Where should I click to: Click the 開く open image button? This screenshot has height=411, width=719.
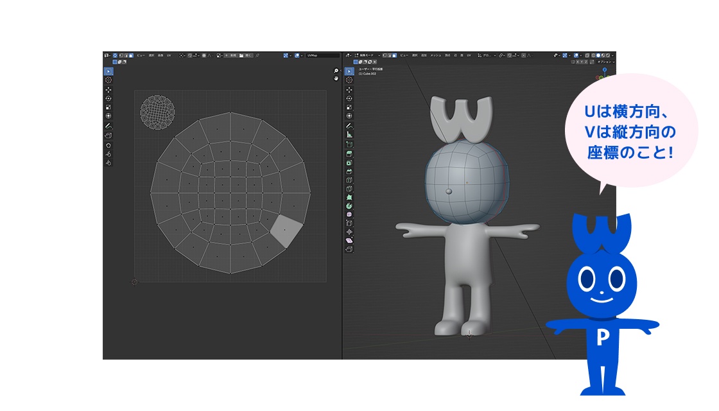(x=246, y=56)
